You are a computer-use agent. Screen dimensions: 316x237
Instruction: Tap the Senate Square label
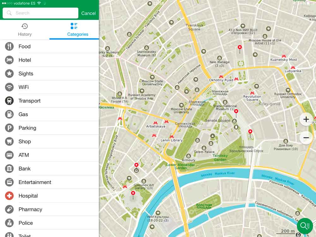pos(218,120)
